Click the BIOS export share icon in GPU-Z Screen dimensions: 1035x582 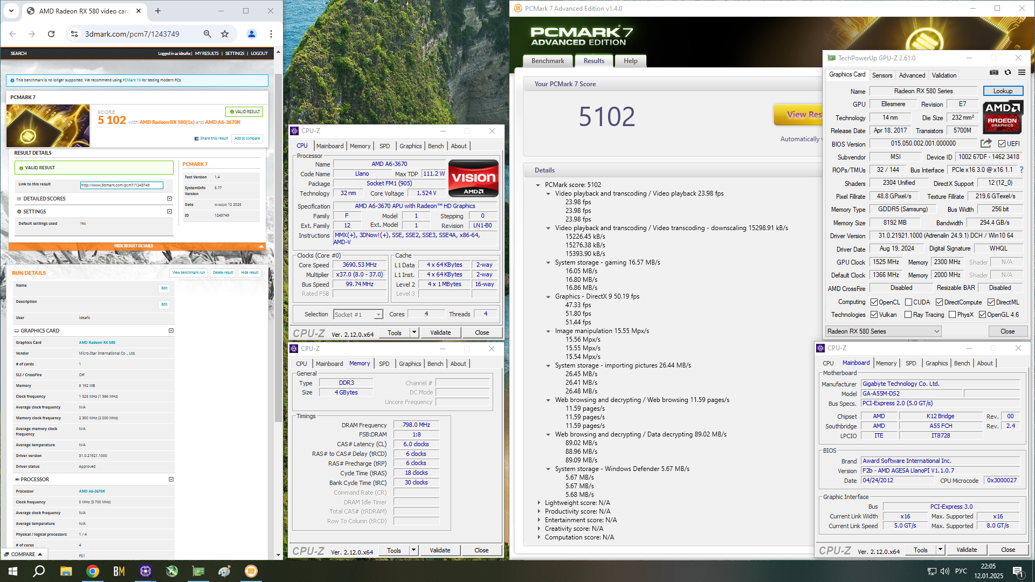986,143
